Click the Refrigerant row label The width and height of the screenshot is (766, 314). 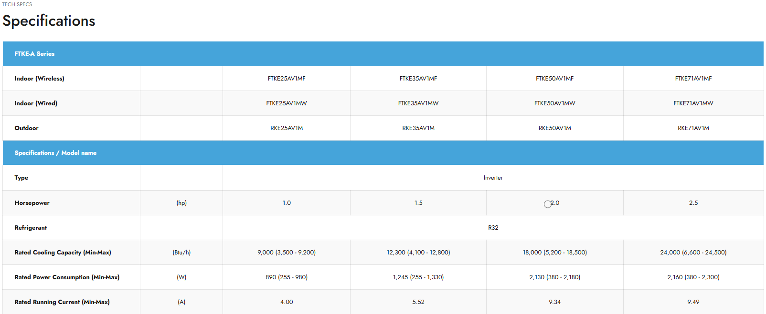(31, 228)
